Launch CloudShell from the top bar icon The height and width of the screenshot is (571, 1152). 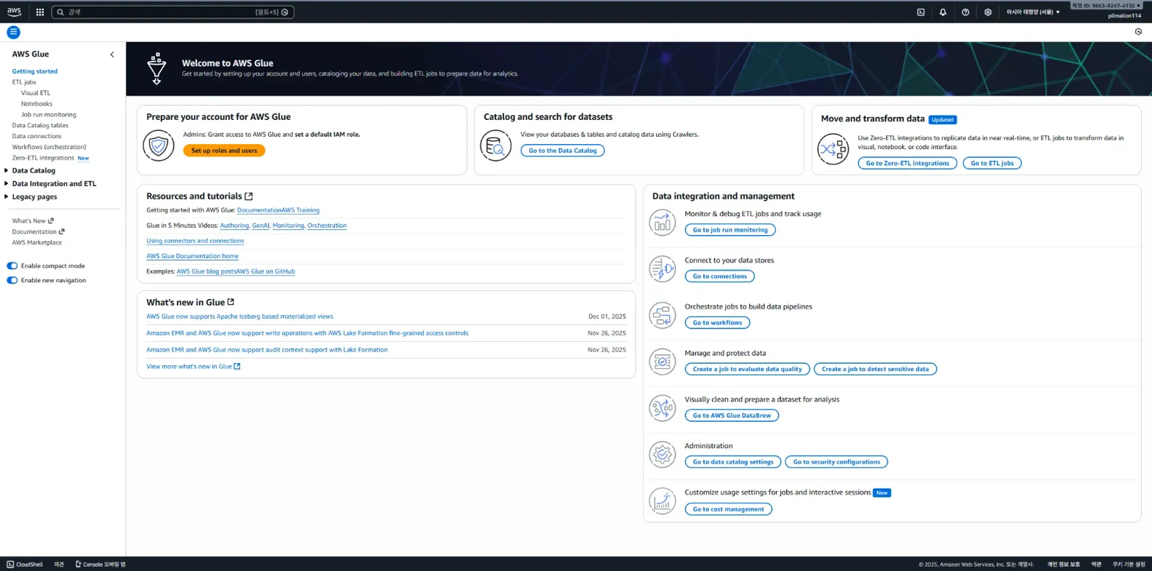921,12
